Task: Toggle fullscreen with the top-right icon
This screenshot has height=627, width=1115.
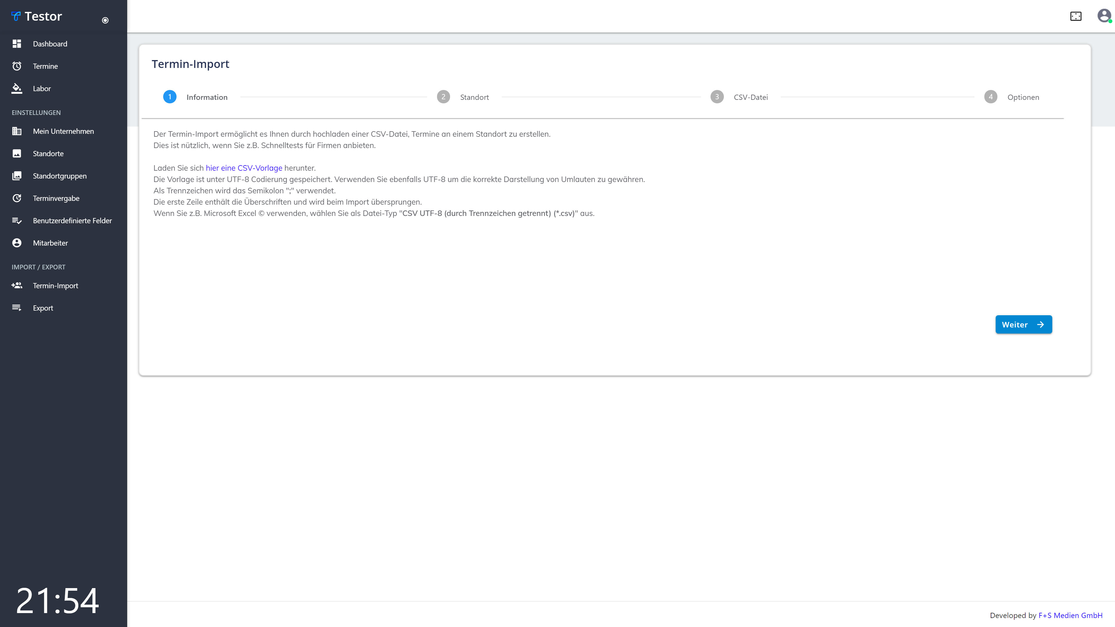Action: [x=1076, y=17]
